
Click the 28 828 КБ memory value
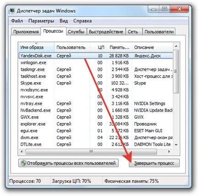119,56
